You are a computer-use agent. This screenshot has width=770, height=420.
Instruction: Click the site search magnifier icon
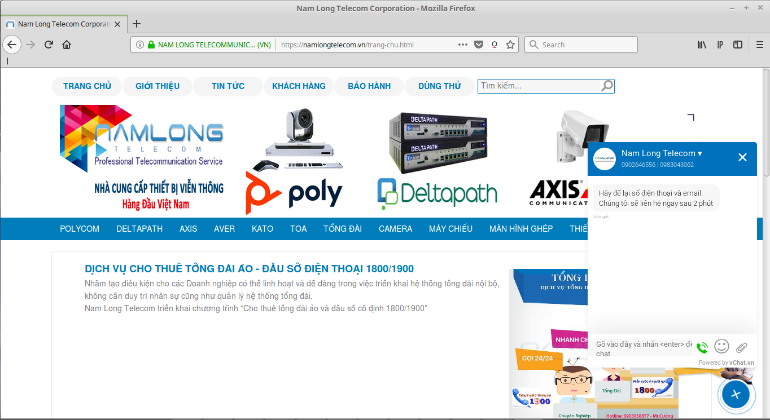point(607,86)
